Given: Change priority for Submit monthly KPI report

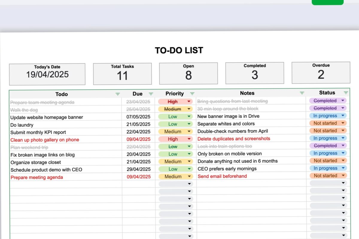Looking at the screenshot, I should (x=188, y=131).
